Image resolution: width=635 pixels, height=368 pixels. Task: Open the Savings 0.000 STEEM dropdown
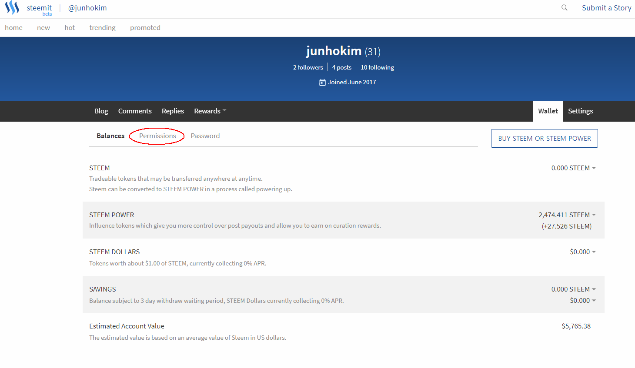(574, 289)
